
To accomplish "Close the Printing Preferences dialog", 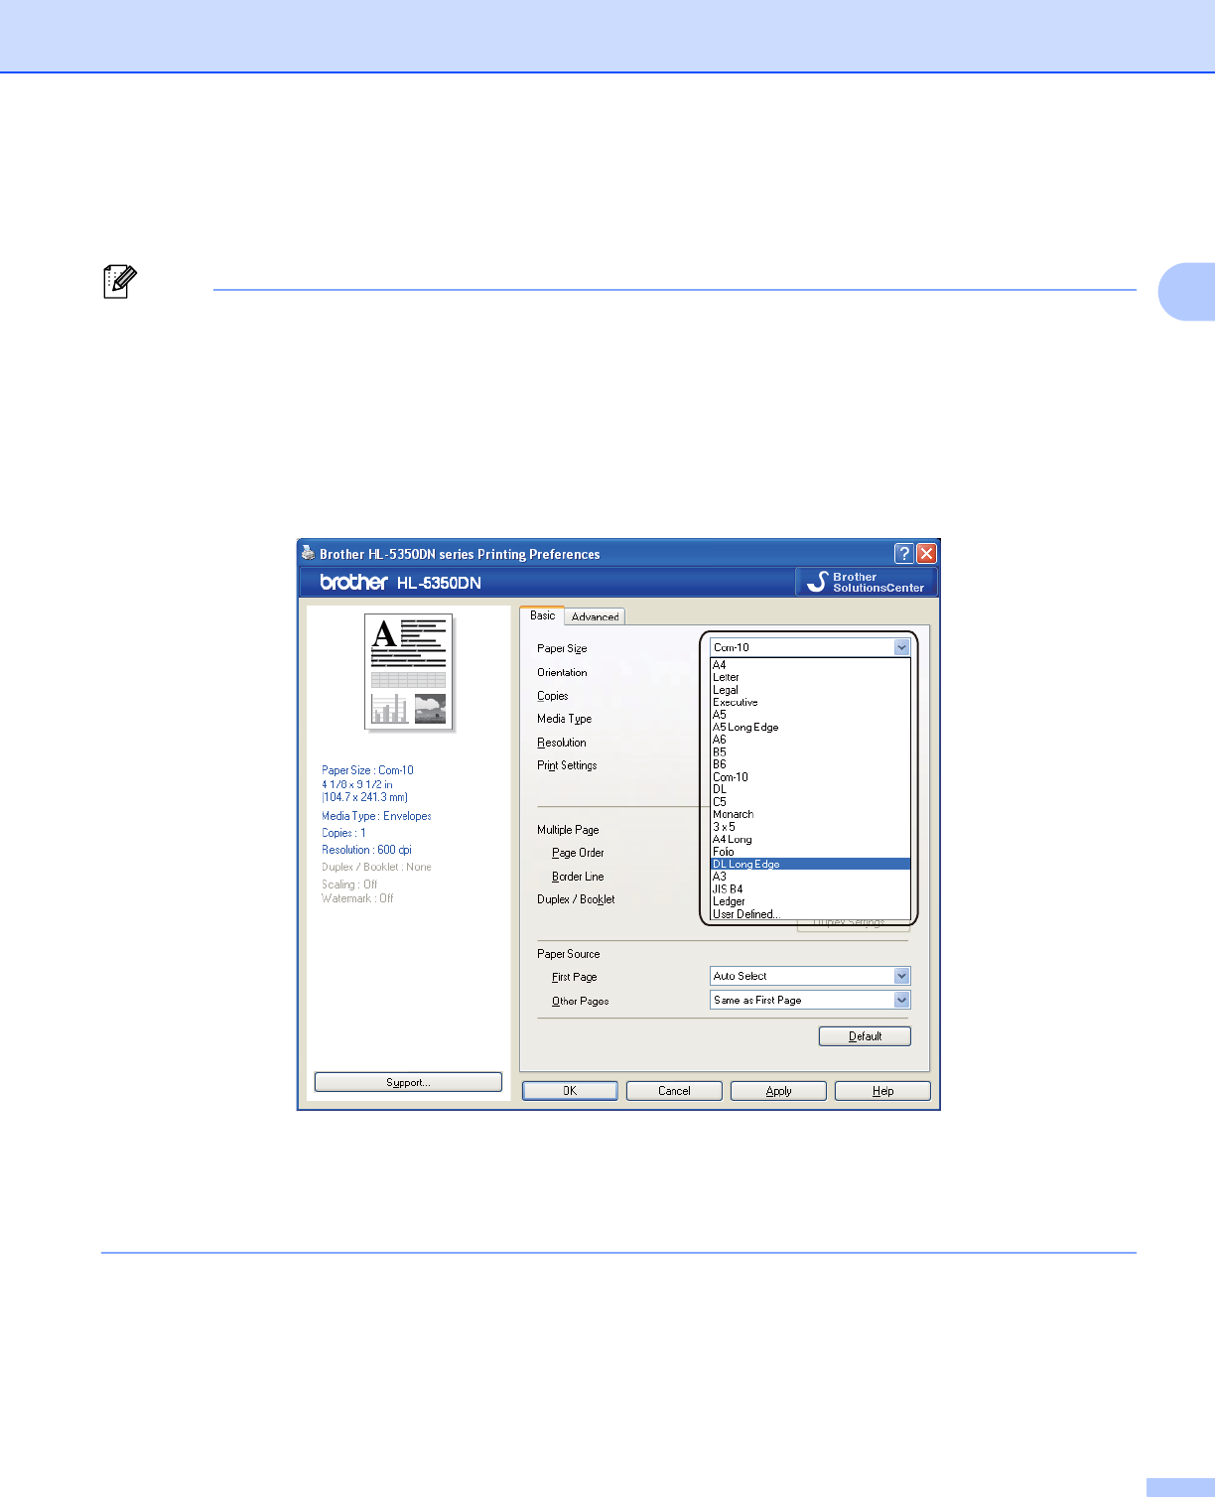I will (926, 554).
